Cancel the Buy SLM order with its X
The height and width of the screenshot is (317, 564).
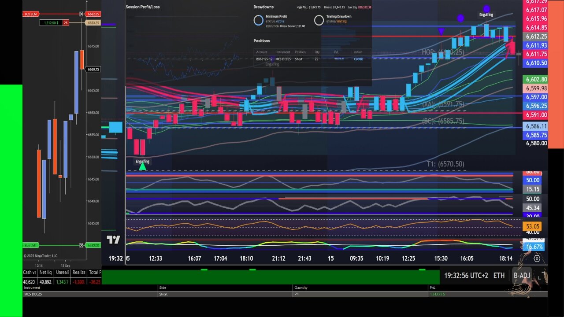click(82, 14)
